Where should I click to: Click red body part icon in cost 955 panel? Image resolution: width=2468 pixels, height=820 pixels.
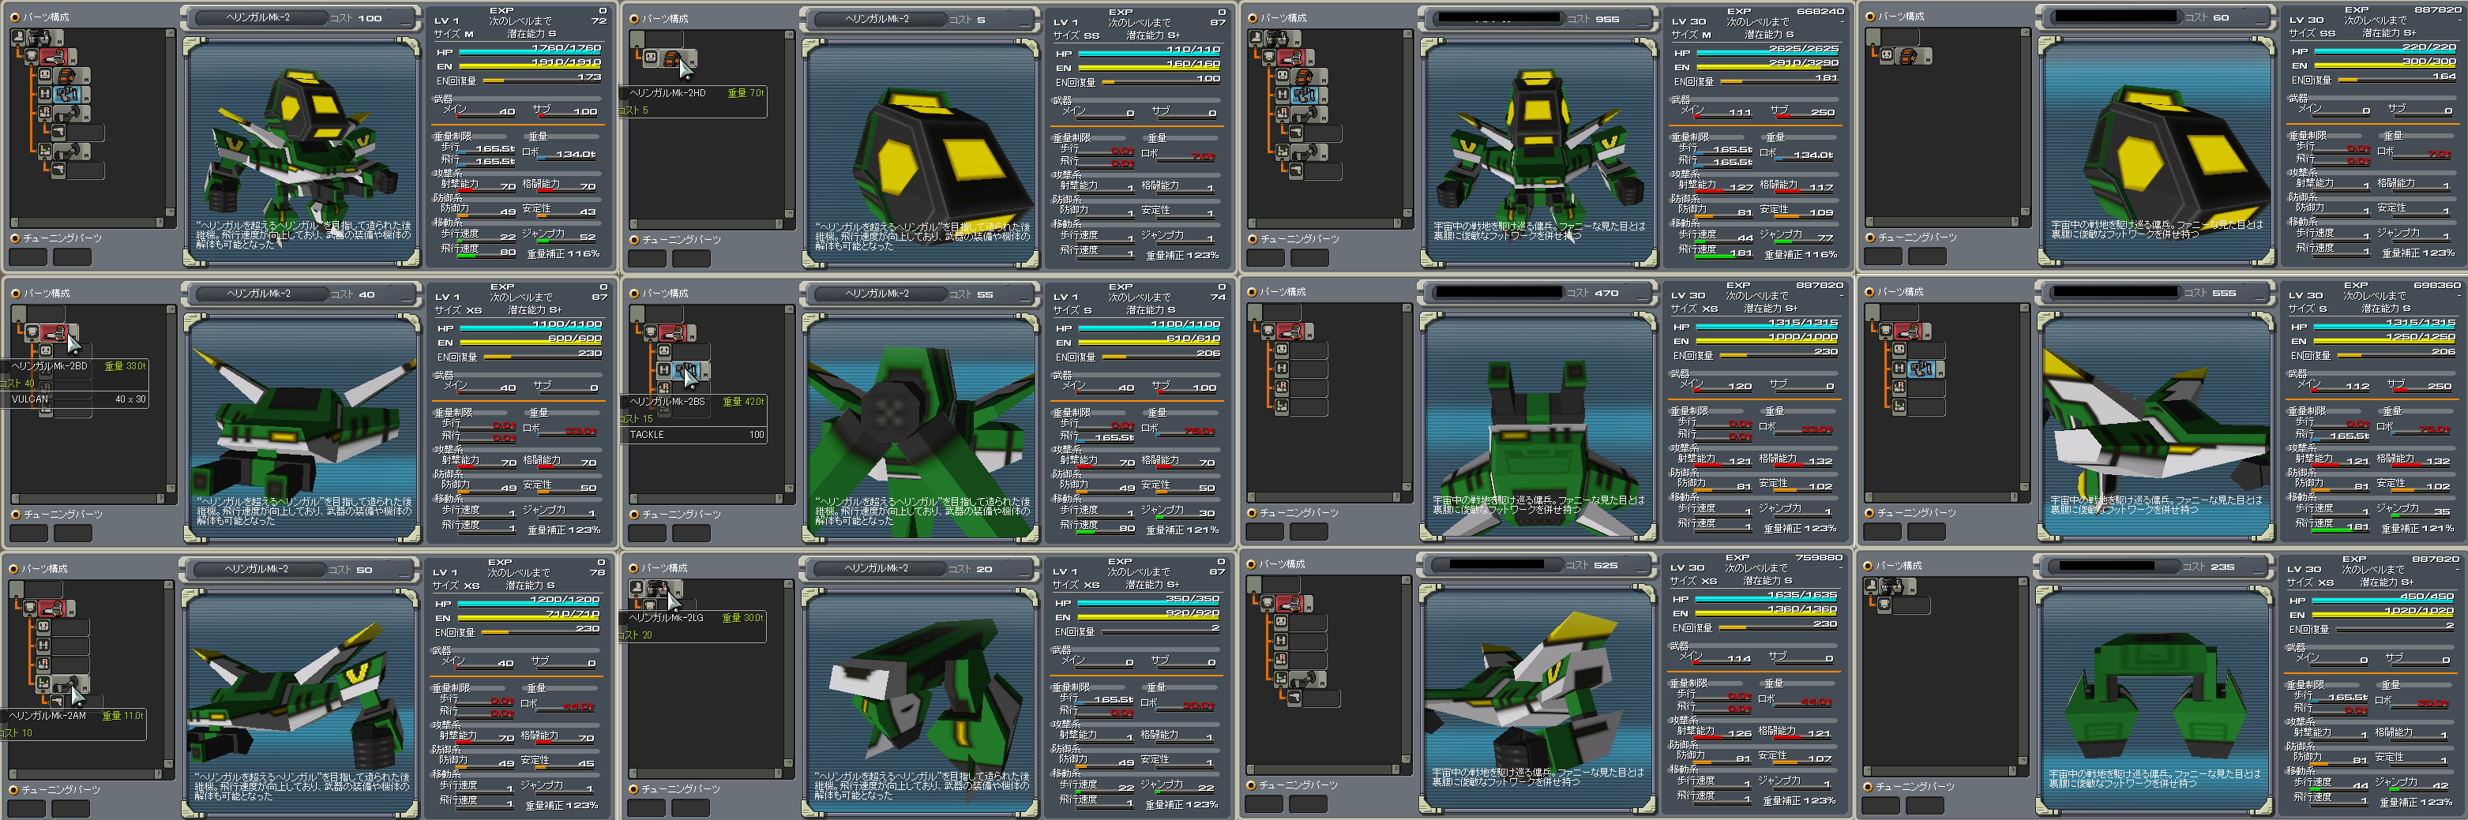pos(1289,58)
